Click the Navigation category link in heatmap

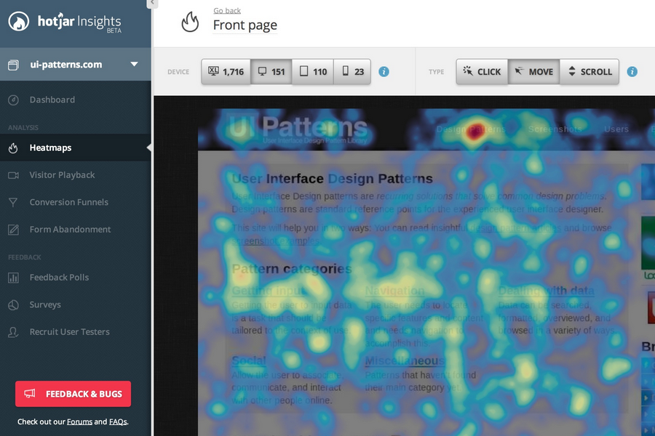click(394, 291)
